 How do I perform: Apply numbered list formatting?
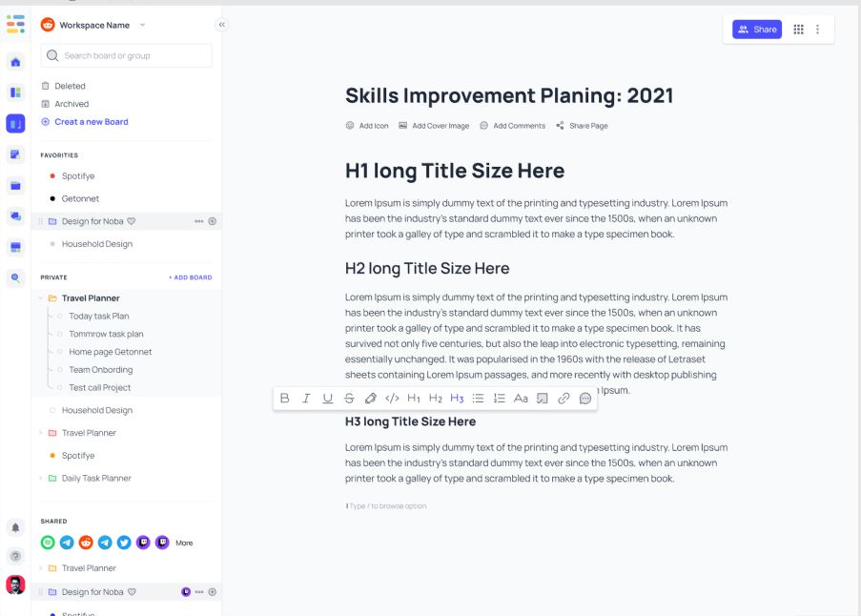point(499,398)
